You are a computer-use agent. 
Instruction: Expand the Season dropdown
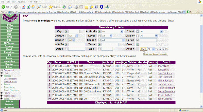tap(123, 40)
